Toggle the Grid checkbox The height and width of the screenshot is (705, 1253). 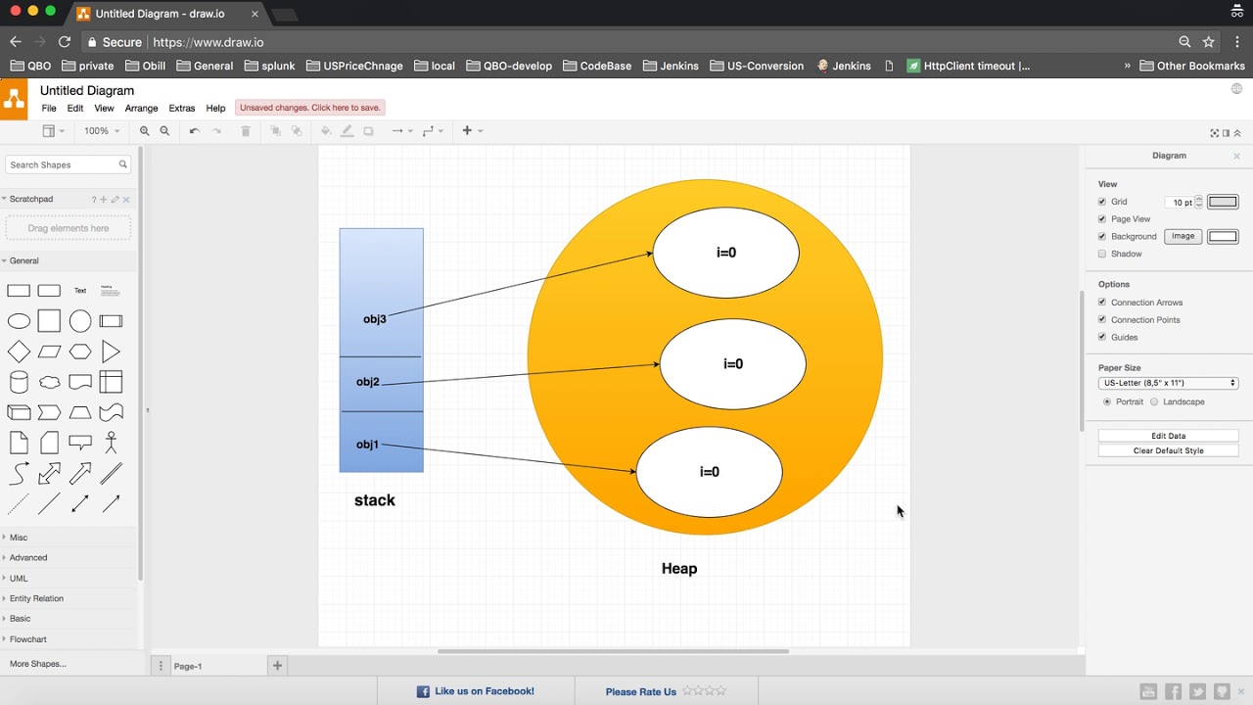pos(1102,202)
